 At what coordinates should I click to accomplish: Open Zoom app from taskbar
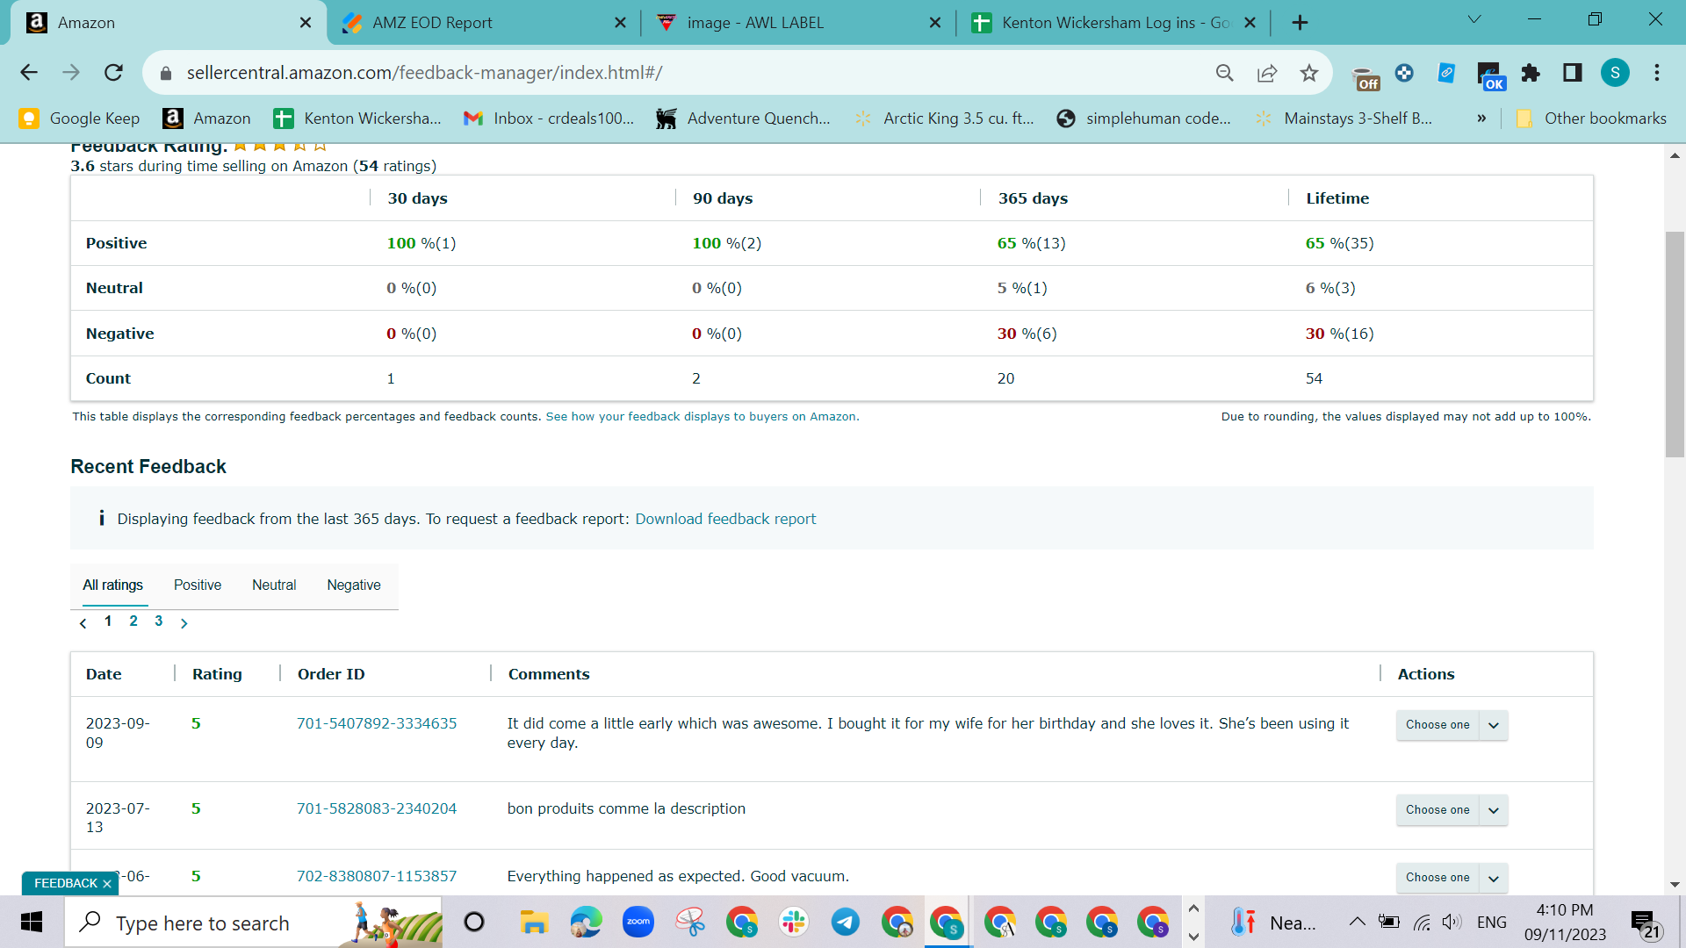coord(638,922)
